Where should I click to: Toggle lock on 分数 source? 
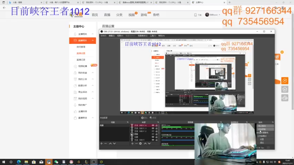(157, 137)
